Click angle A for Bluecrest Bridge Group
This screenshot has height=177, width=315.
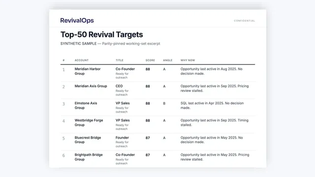(x=164, y=138)
